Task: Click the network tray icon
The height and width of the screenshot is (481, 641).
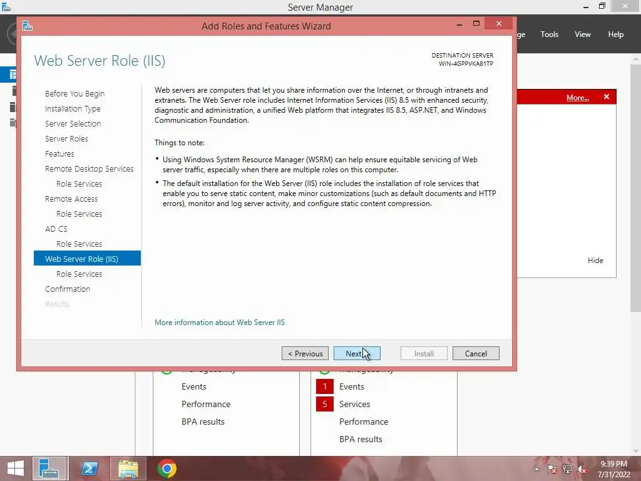Action: click(x=567, y=469)
